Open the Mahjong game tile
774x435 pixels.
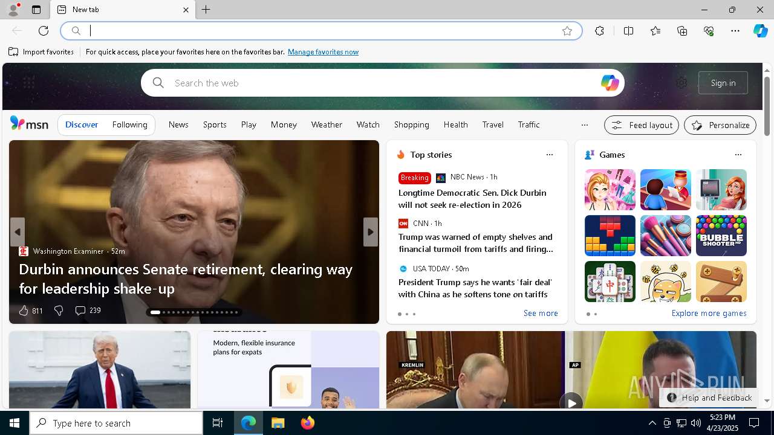pyautogui.click(x=610, y=282)
